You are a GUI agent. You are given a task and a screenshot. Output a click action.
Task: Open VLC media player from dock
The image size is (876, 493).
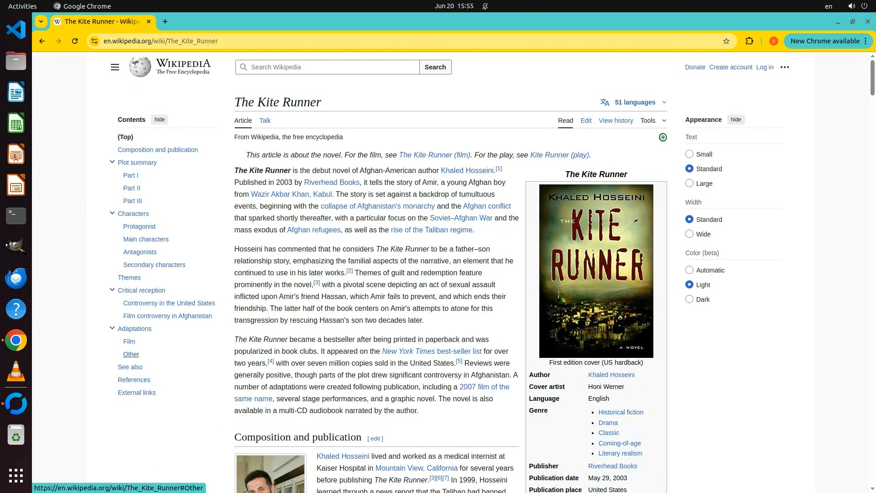(x=16, y=372)
